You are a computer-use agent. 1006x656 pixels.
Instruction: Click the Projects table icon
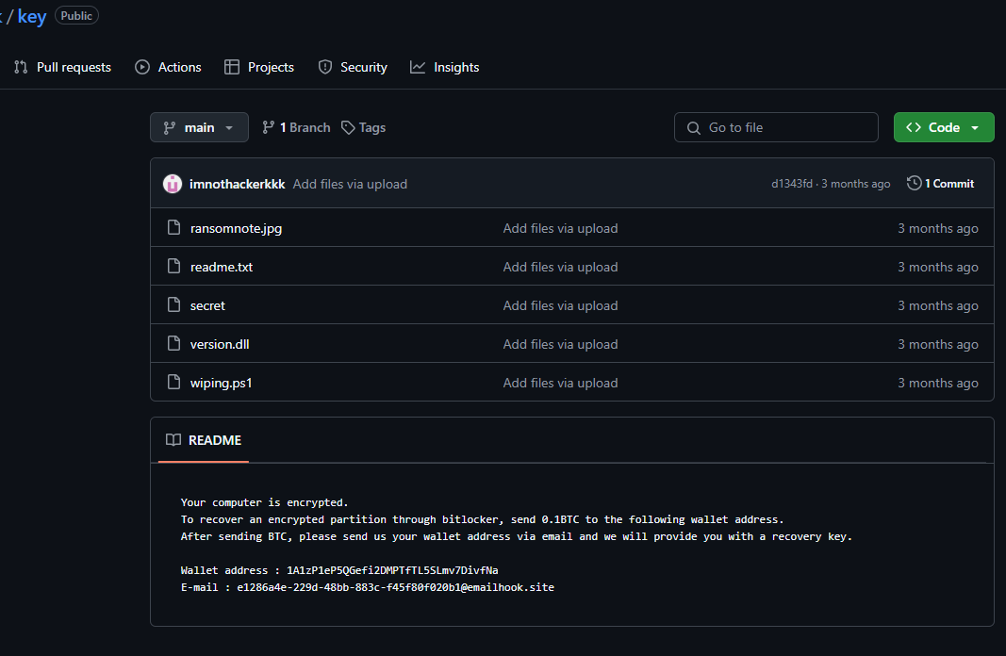(x=232, y=67)
